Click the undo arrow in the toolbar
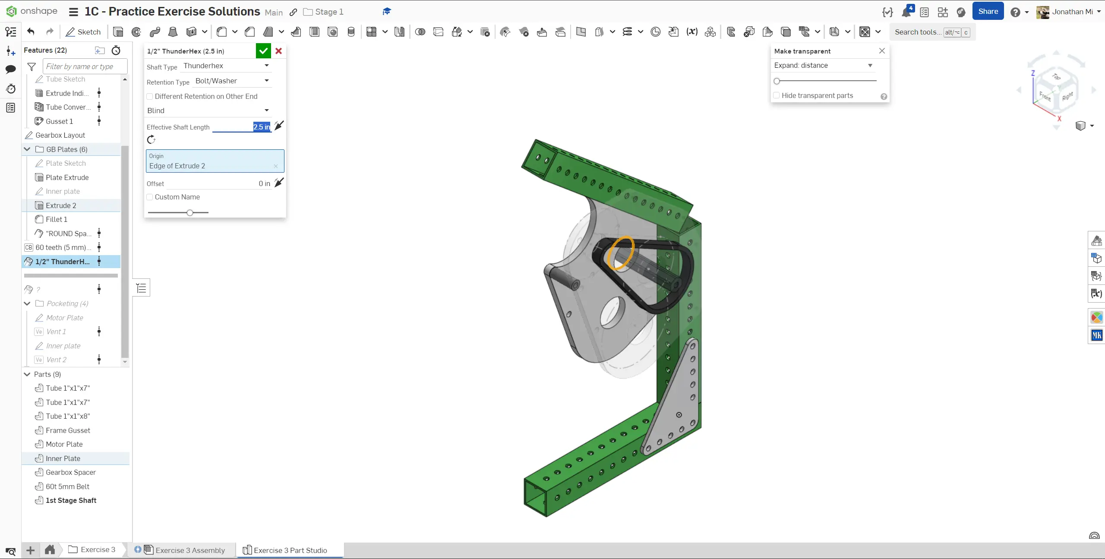Screen dimensions: 1105x559 click(31, 32)
